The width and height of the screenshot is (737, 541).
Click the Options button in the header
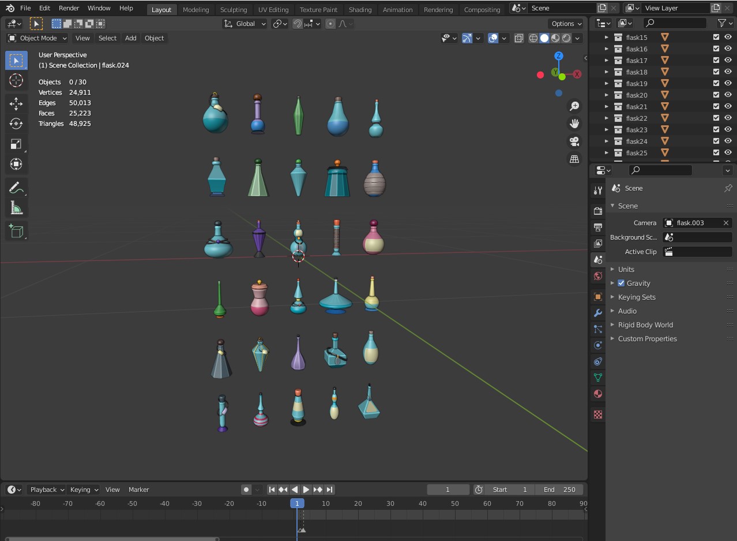[x=566, y=24]
